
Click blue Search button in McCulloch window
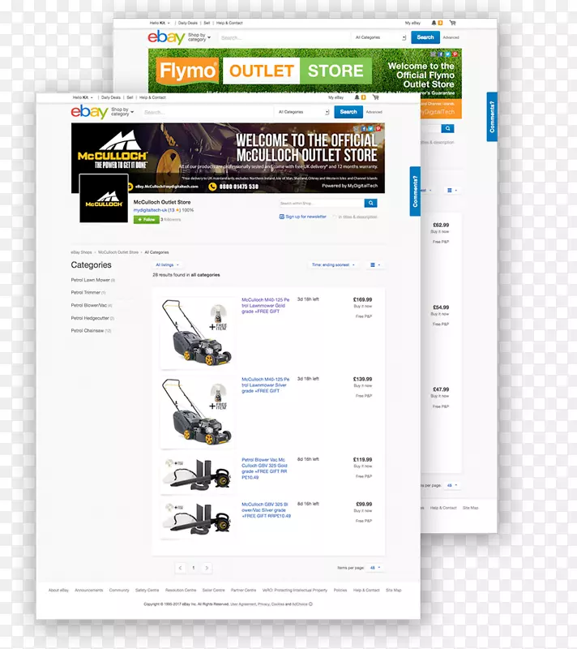pyautogui.click(x=348, y=112)
